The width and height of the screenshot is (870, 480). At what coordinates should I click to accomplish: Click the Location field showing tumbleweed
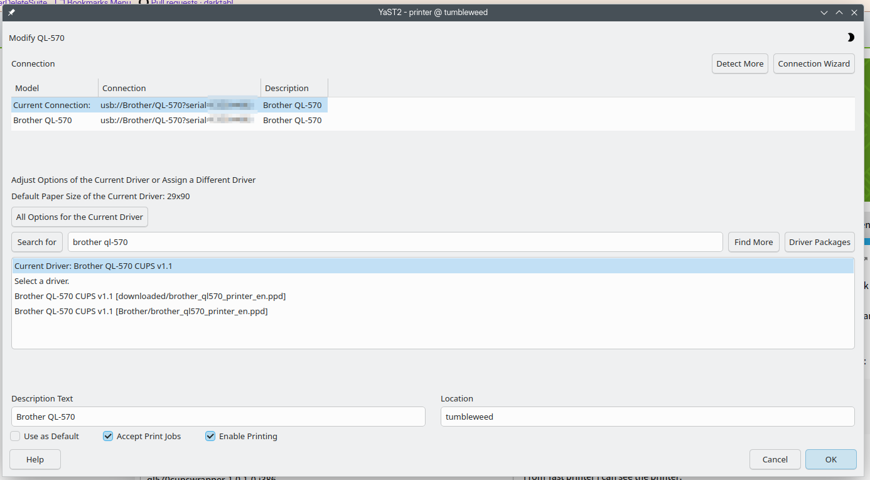(x=648, y=417)
